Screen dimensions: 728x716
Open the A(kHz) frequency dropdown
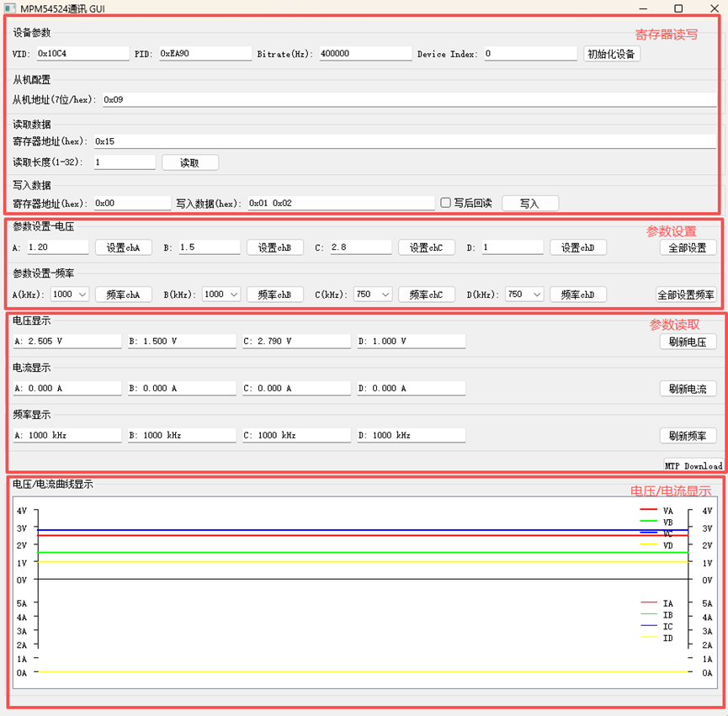tap(70, 294)
